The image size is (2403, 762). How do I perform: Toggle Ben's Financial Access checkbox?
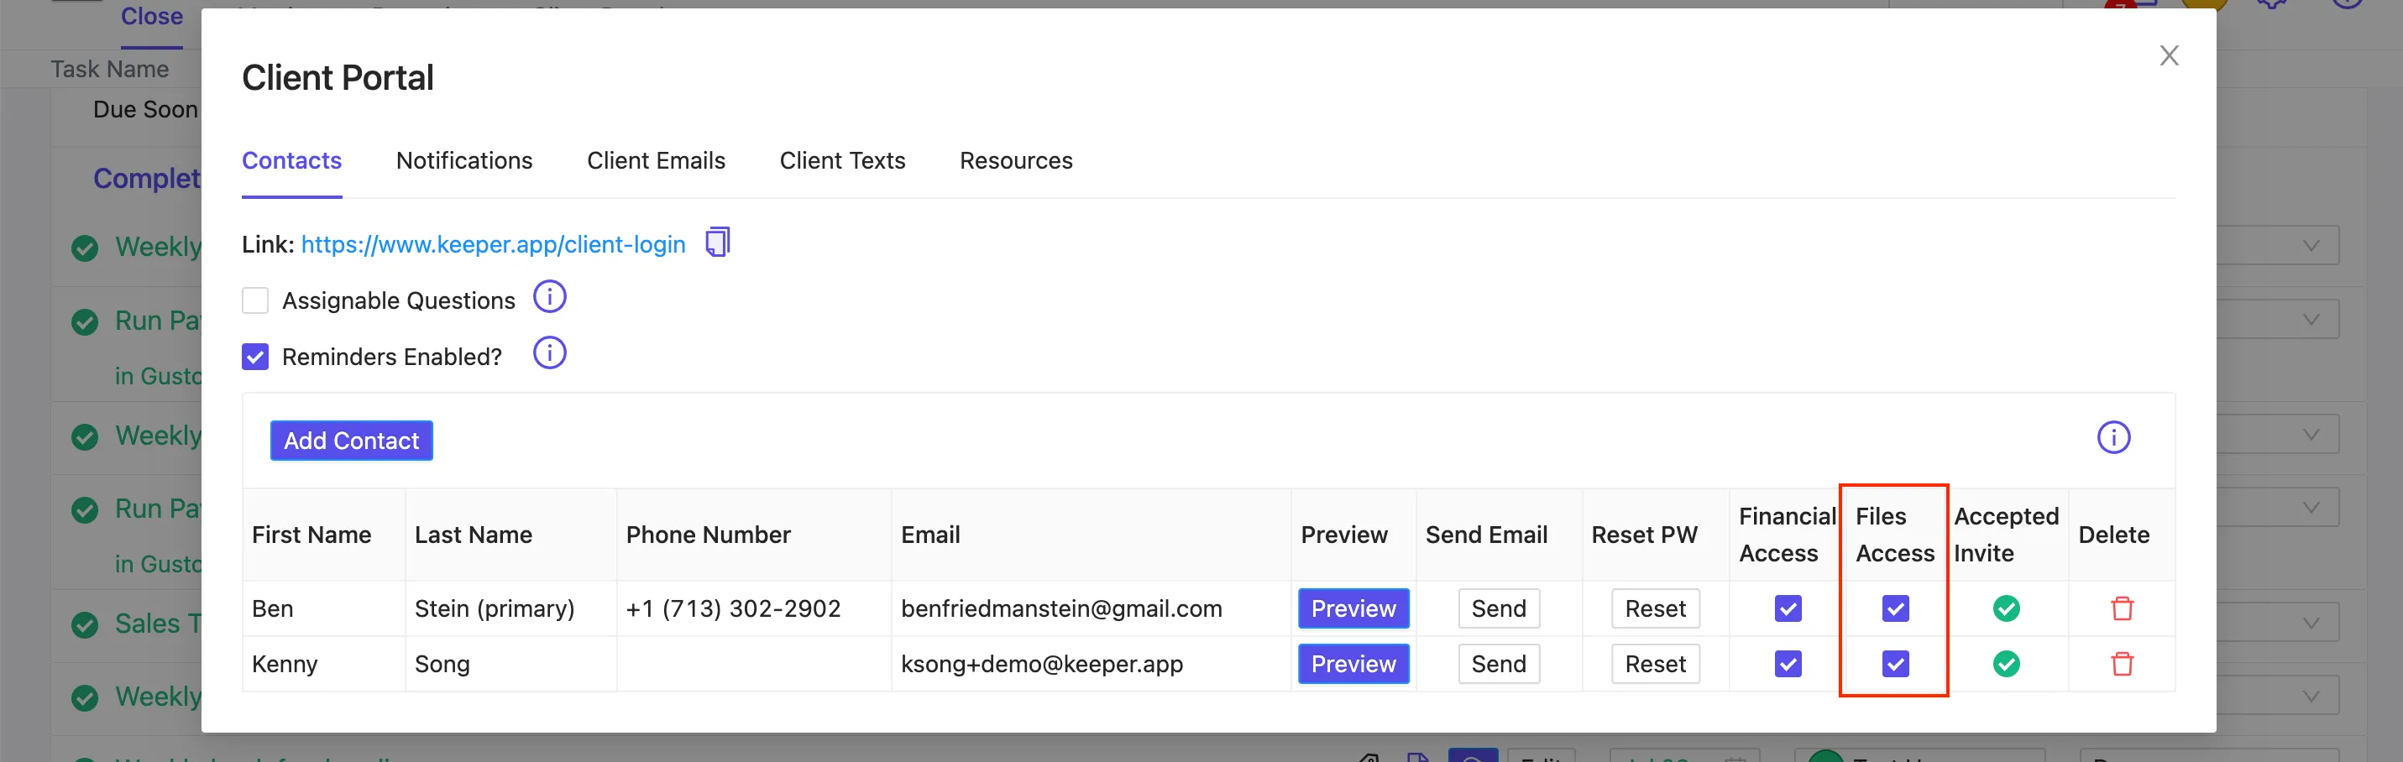(x=1788, y=608)
